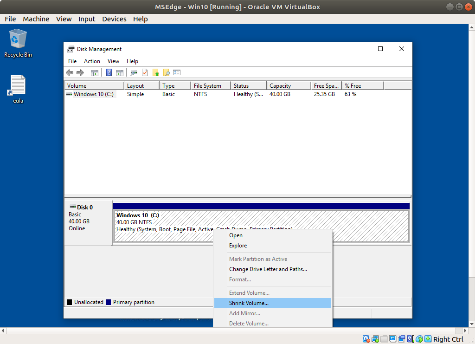The height and width of the screenshot is (344, 475).
Task: Click the 25.35 GB free space value
Action: (x=324, y=94)
